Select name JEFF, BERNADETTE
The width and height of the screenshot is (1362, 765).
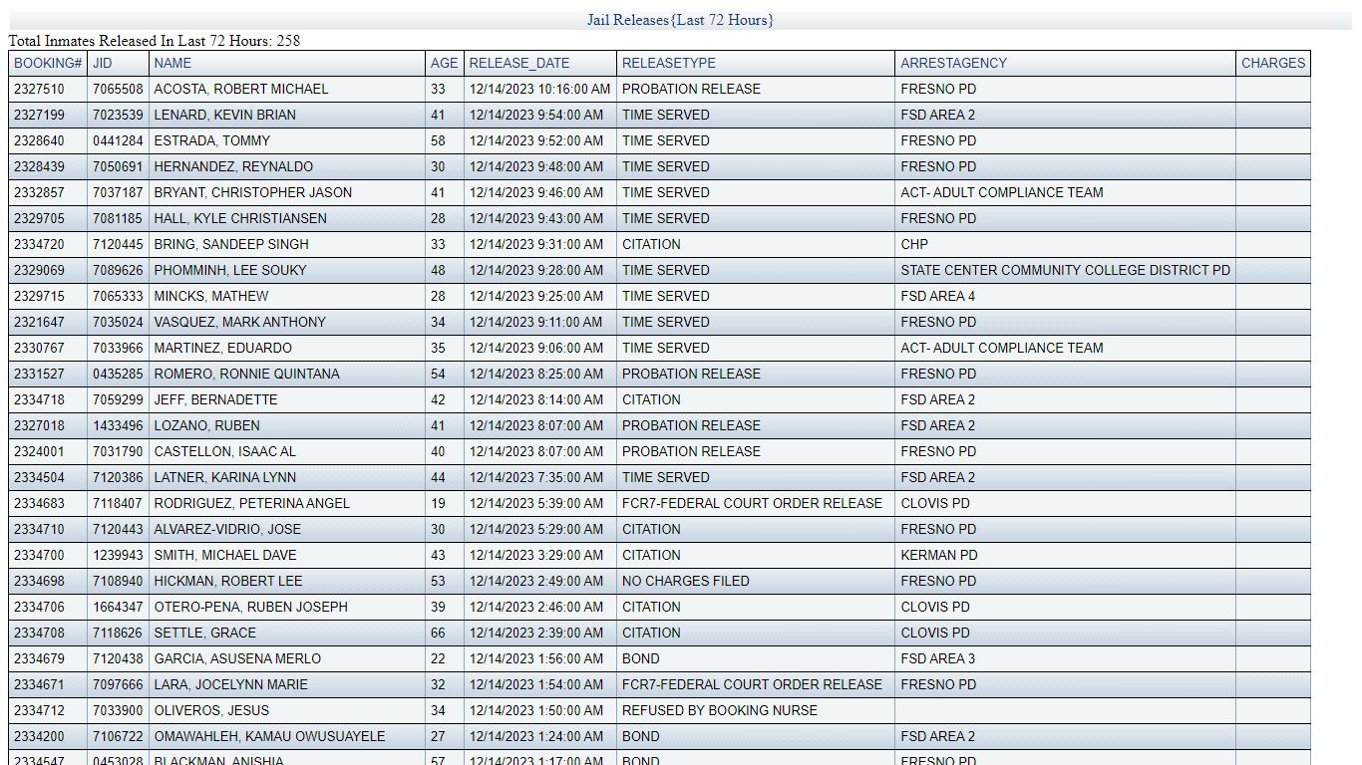click(216, 399)
